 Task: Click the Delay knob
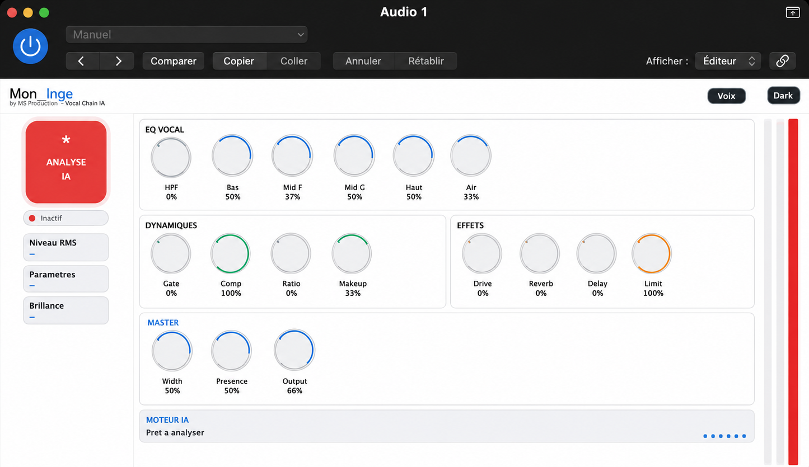[x=597, y=253]
